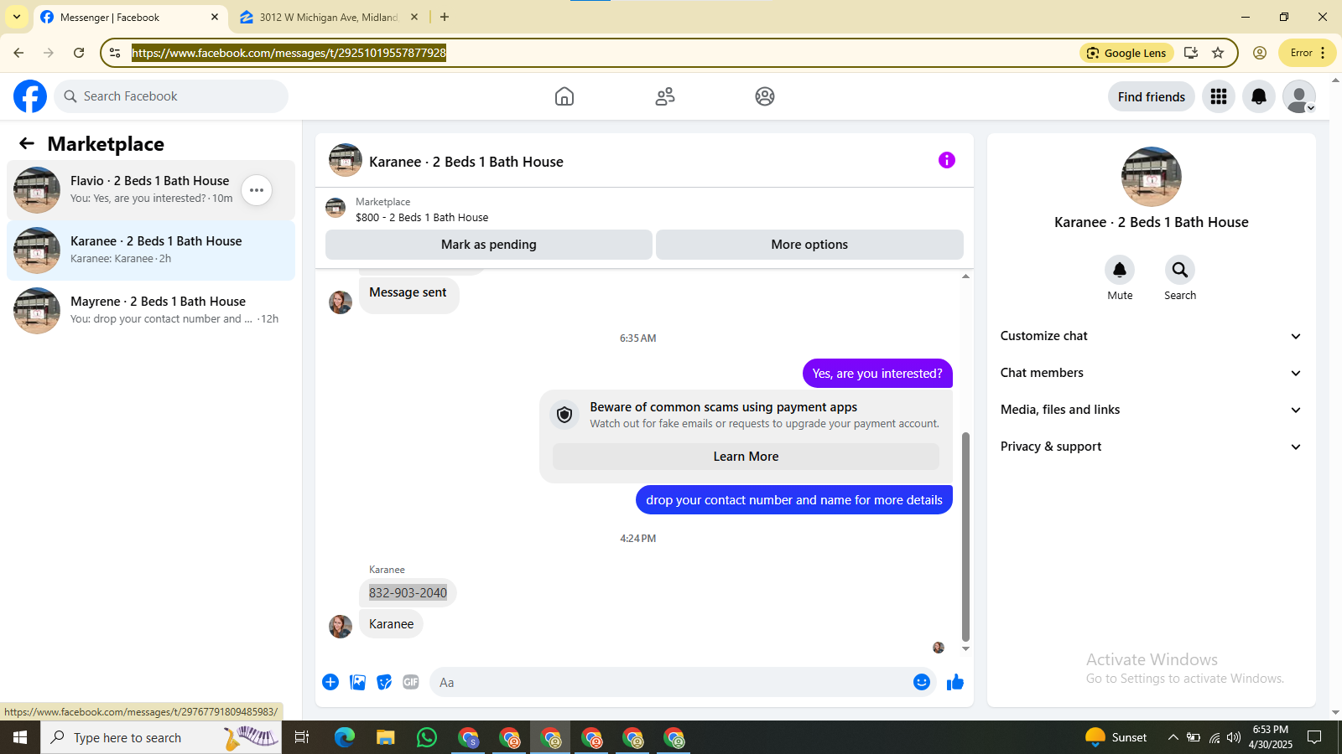Image resolution: width=1342 pixels, height=754 pixels.
Task: Open the Facebook logo home link
Action: [30, 96]
